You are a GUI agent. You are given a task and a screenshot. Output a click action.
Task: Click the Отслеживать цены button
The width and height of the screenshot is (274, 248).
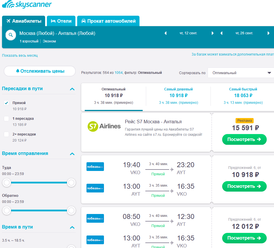[x=40, y=71]
